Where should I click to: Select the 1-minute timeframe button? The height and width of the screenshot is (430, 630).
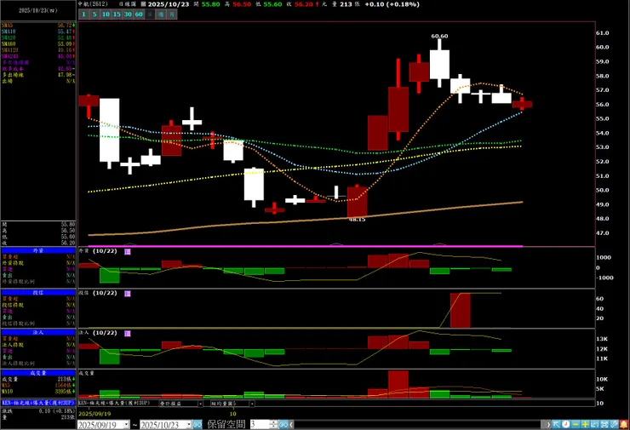[x=83, y=14]
